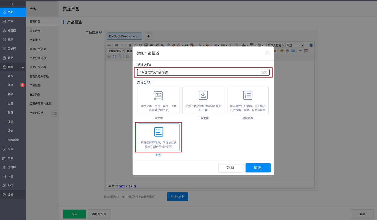Pick the 属性参数 type card

[247, 100]
